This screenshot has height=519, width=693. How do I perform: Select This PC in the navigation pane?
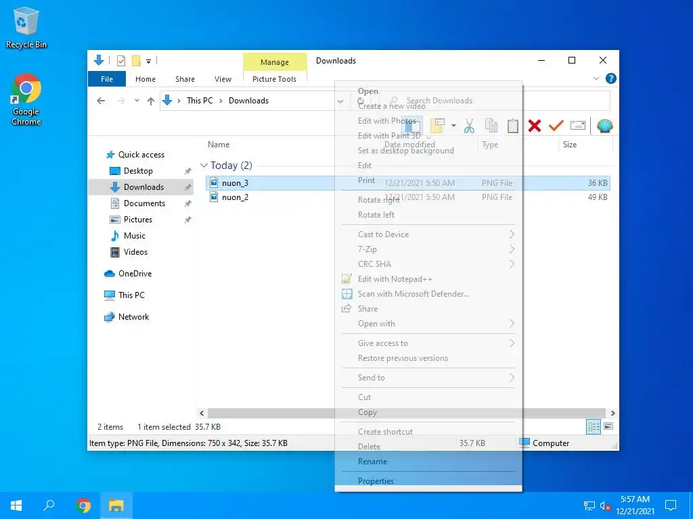125,295
